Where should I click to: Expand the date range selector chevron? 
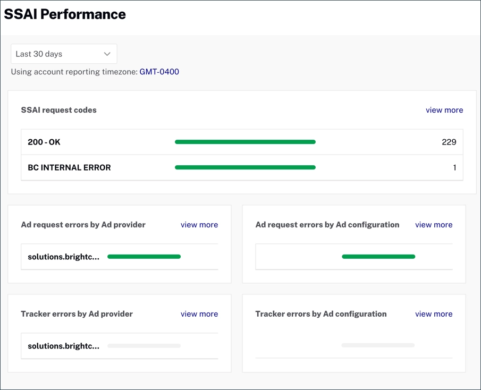pos(106,54)
